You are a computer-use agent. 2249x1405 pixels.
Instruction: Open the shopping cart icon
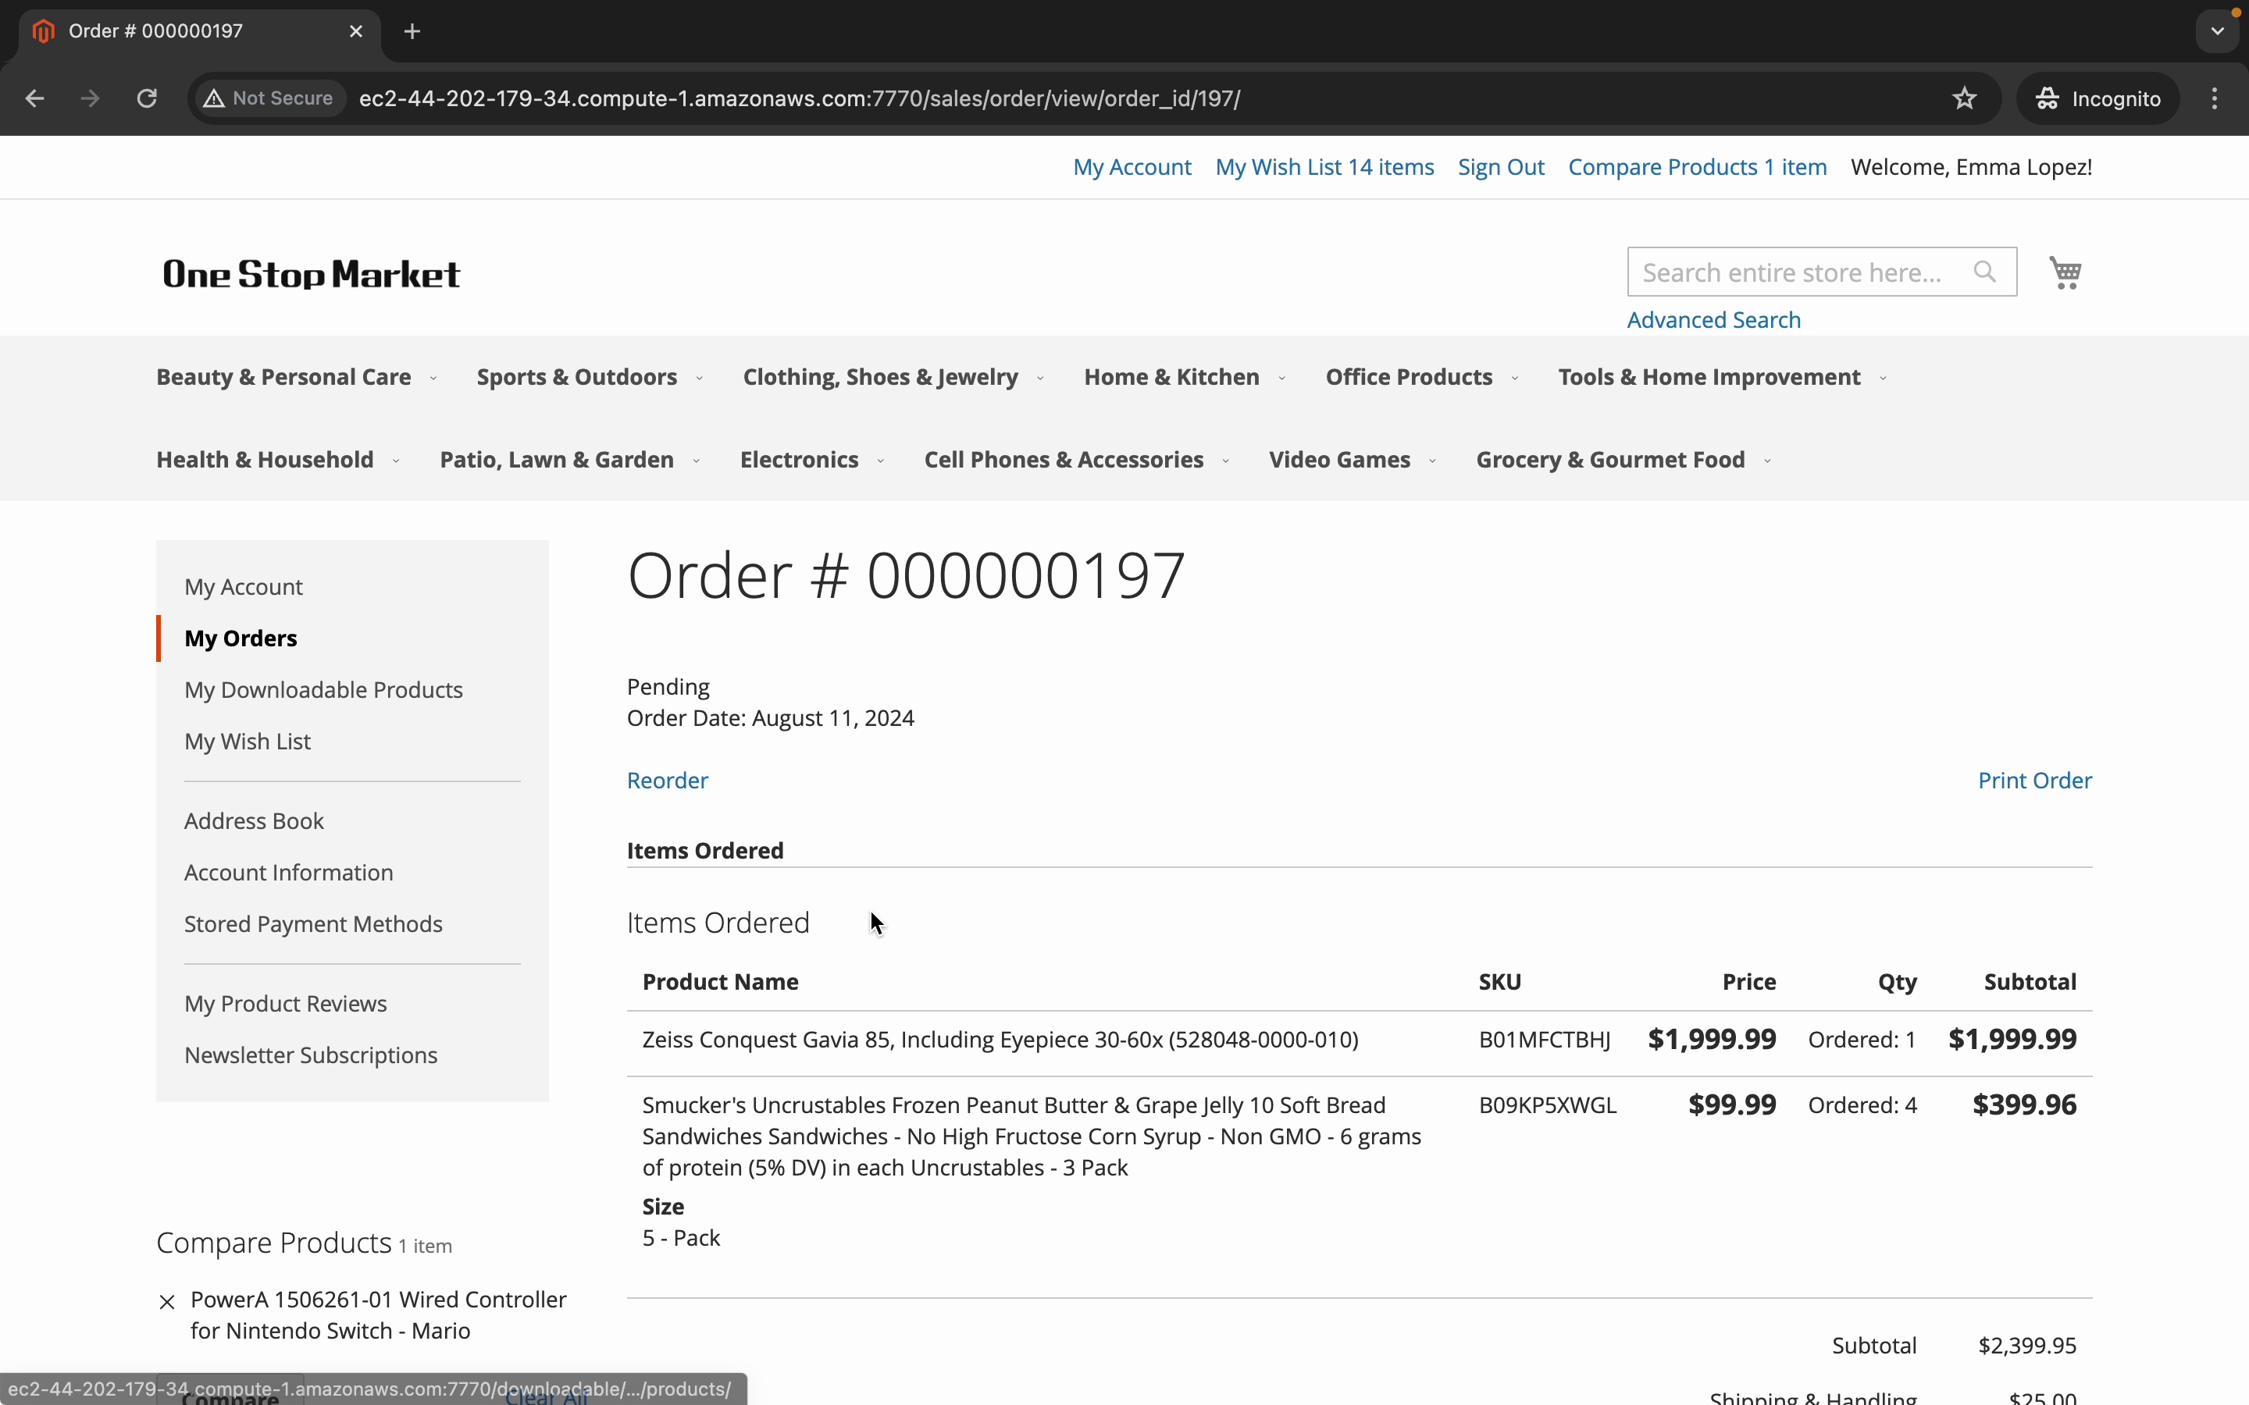pyautogui.click(x=2065, y=272)
